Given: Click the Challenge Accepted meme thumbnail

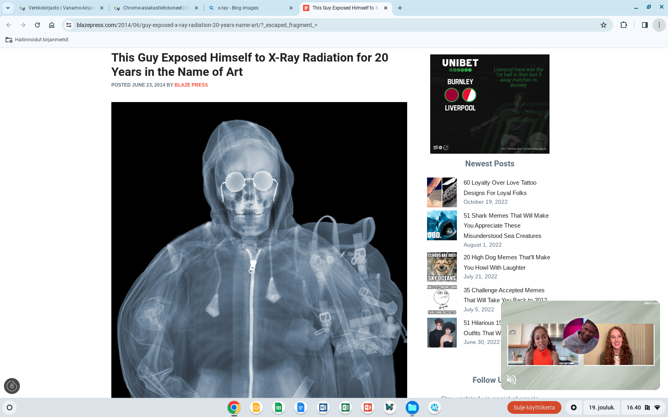Looking at the screenshot, I should pyautogui.click(x=442, y=300).
